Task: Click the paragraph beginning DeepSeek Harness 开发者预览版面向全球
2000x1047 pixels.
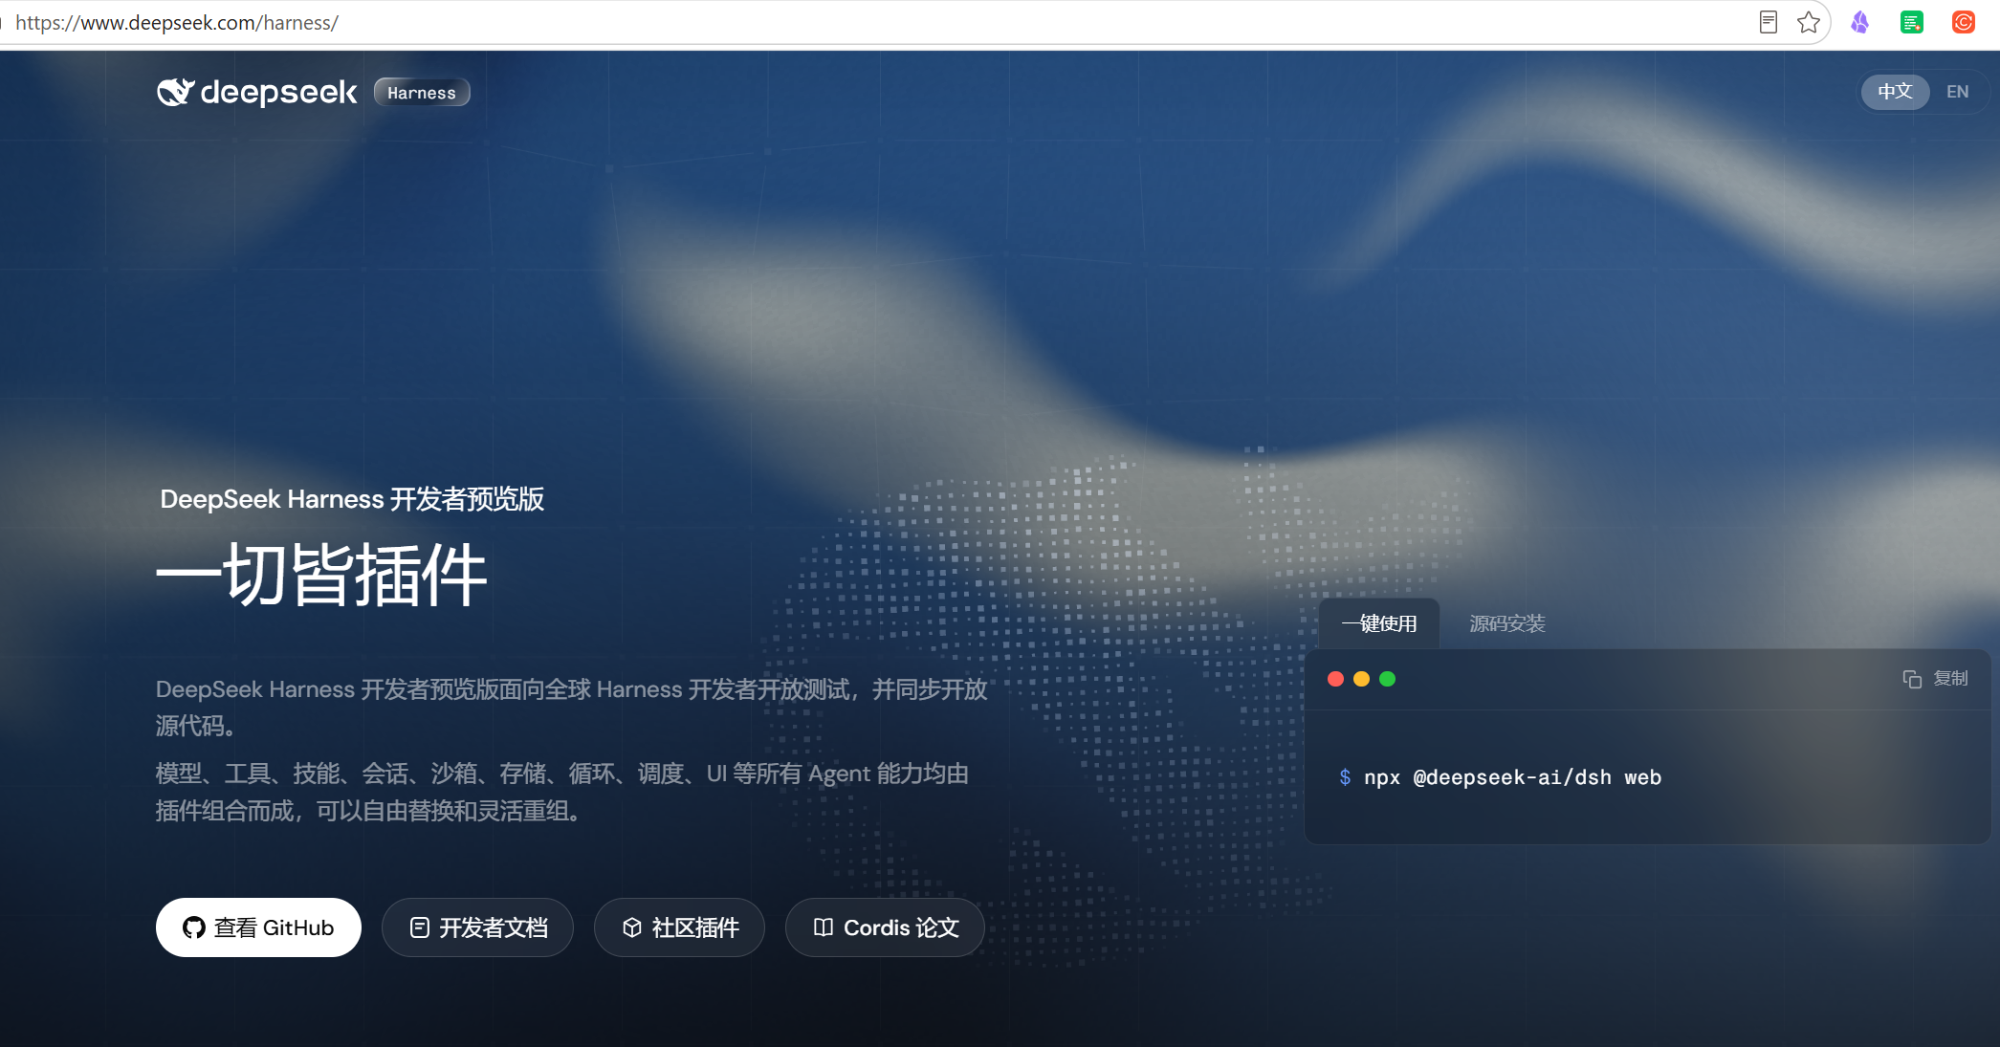Action: pos(572,708)
